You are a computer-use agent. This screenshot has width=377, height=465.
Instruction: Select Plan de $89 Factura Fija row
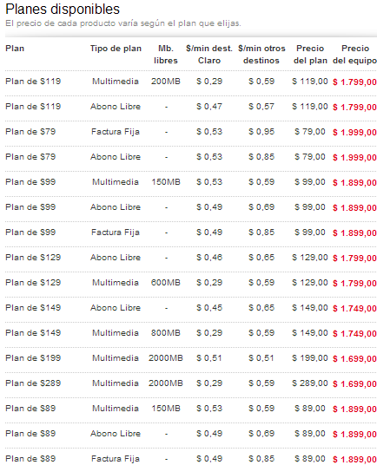[x=191, y=459]
